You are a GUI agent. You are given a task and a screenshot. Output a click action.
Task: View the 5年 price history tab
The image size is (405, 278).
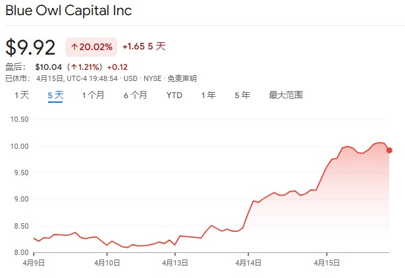tap(242, 95)
